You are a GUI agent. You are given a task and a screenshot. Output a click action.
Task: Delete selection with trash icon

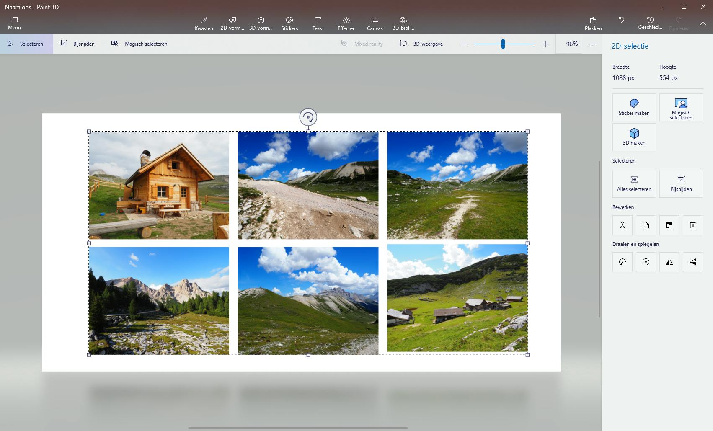click(x=692, y=225)
